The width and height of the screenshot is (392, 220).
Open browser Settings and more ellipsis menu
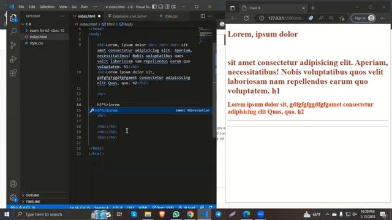382,18
